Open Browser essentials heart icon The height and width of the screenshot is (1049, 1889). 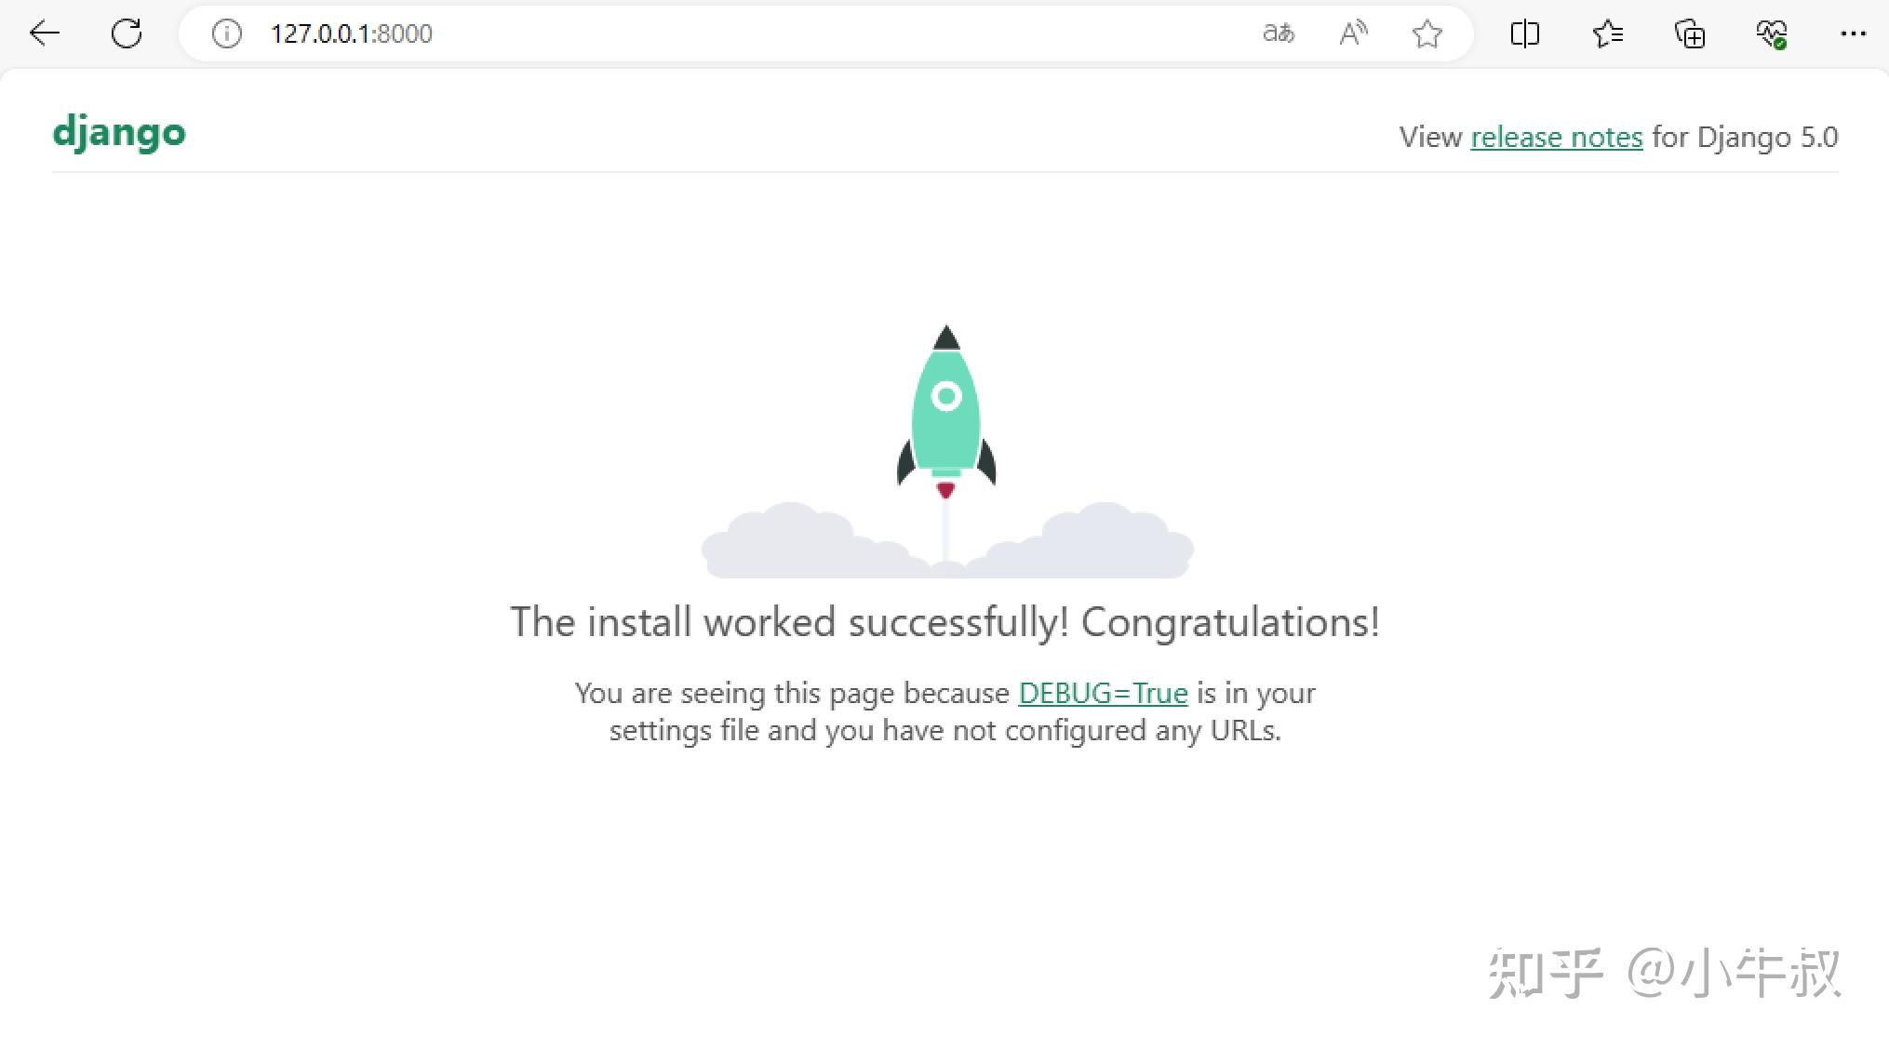(1772, 33)
